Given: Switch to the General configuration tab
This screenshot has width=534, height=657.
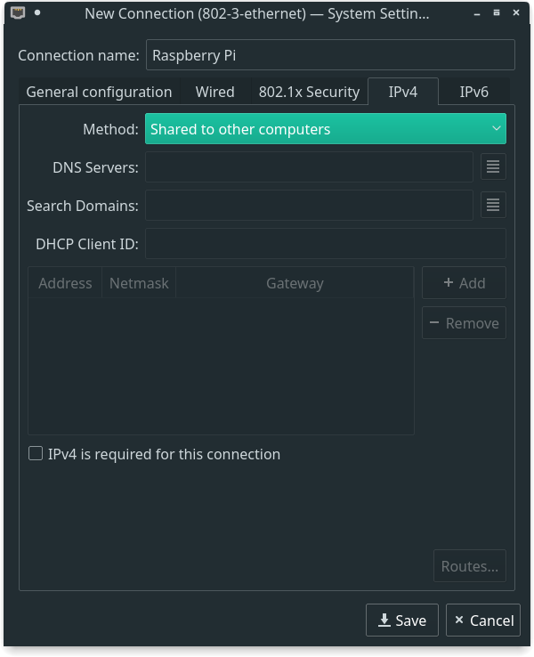Looking at the screenshot, I should click(99, 92).
